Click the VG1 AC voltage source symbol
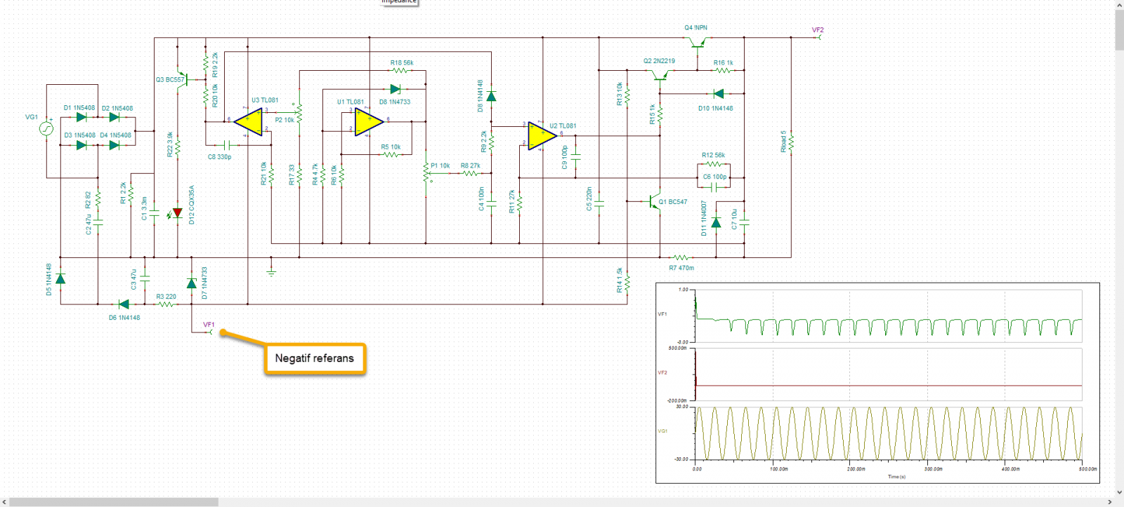This screenshot has width=1124, height=507. pos(46,128)
